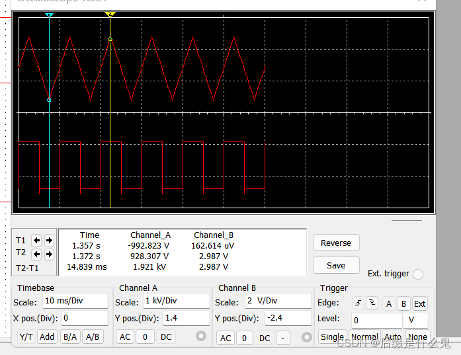Switch display to A/B mode
Image resolution: width=461 pixels, height=355 pixels.
tap(93, 336)
